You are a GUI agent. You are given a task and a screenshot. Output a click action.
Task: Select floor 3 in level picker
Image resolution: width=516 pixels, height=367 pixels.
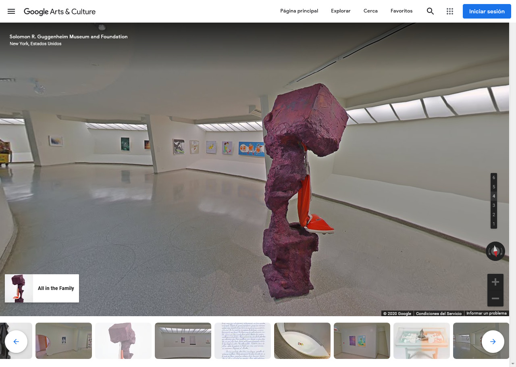pos(494,206)
